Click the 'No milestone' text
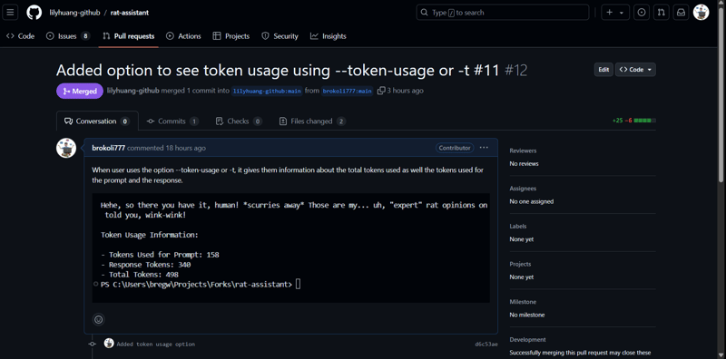 pos(527,315)
